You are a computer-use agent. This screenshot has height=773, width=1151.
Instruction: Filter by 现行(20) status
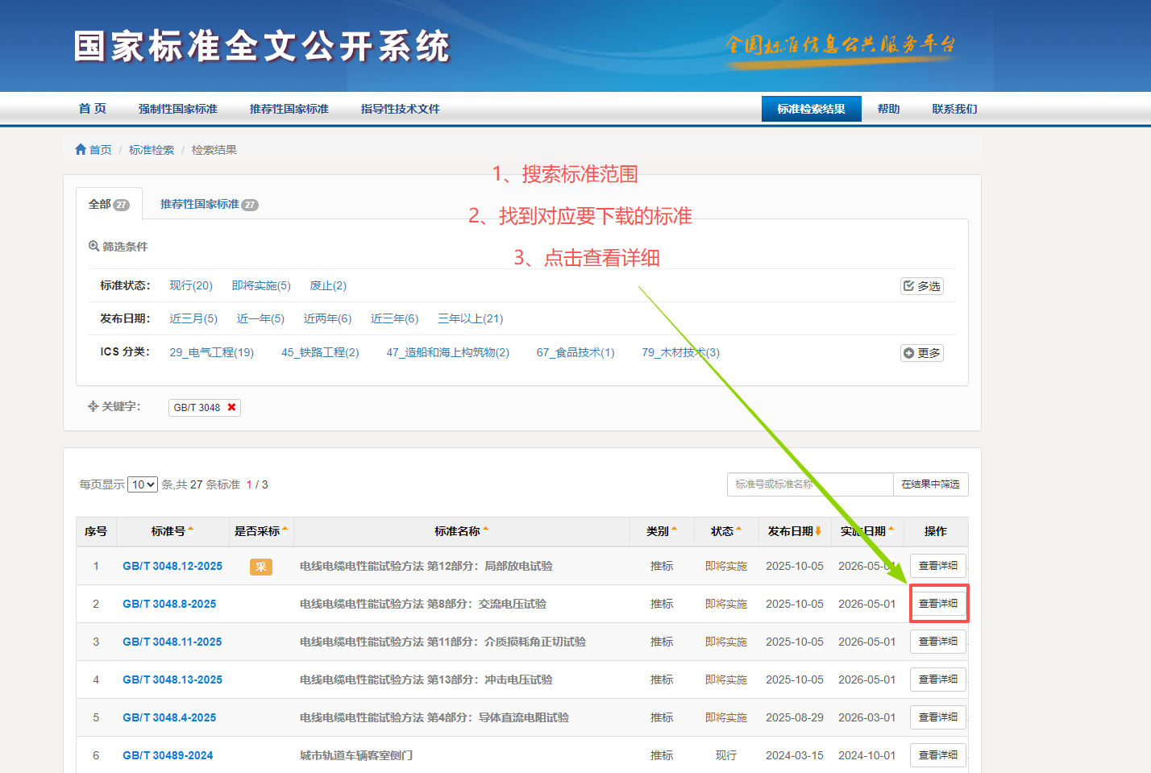191,286
